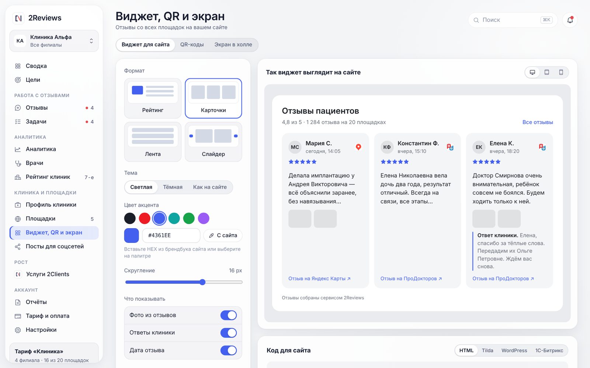Screen dimensions: 590x368
Task: Choose Лента widget format
Action: (153, 142)
